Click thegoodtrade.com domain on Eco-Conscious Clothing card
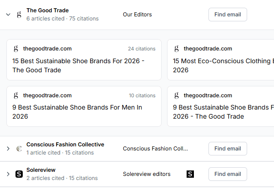 pyautogui.click(x=208, y=49)
